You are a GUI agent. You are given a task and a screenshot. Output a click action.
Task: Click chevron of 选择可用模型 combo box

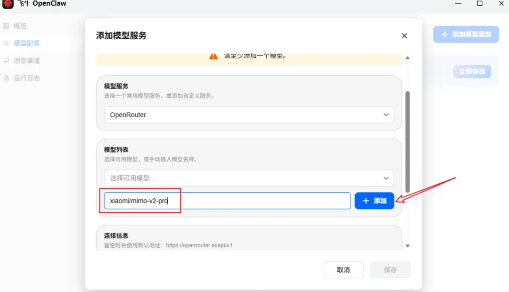386,178
